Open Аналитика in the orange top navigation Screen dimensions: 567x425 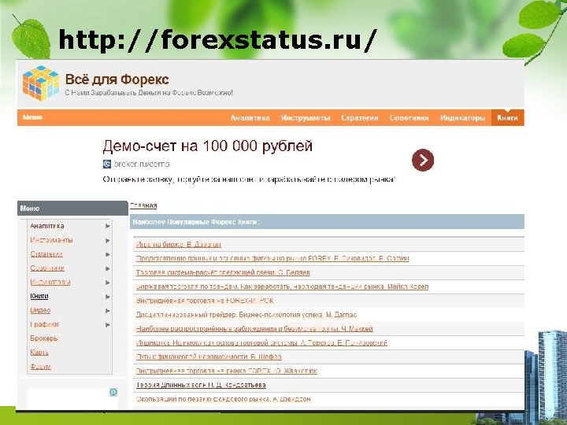(250, 118)
